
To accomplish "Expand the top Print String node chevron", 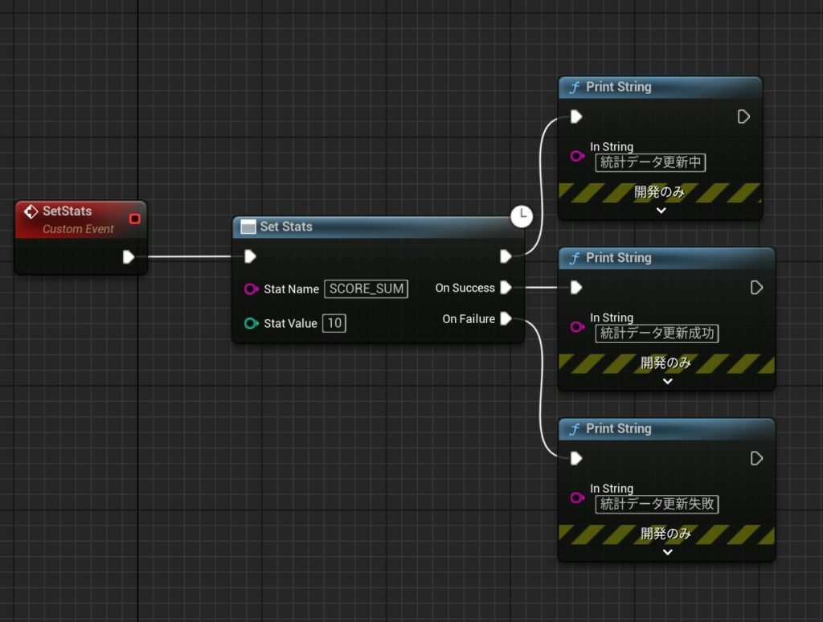I will point(661,211).
